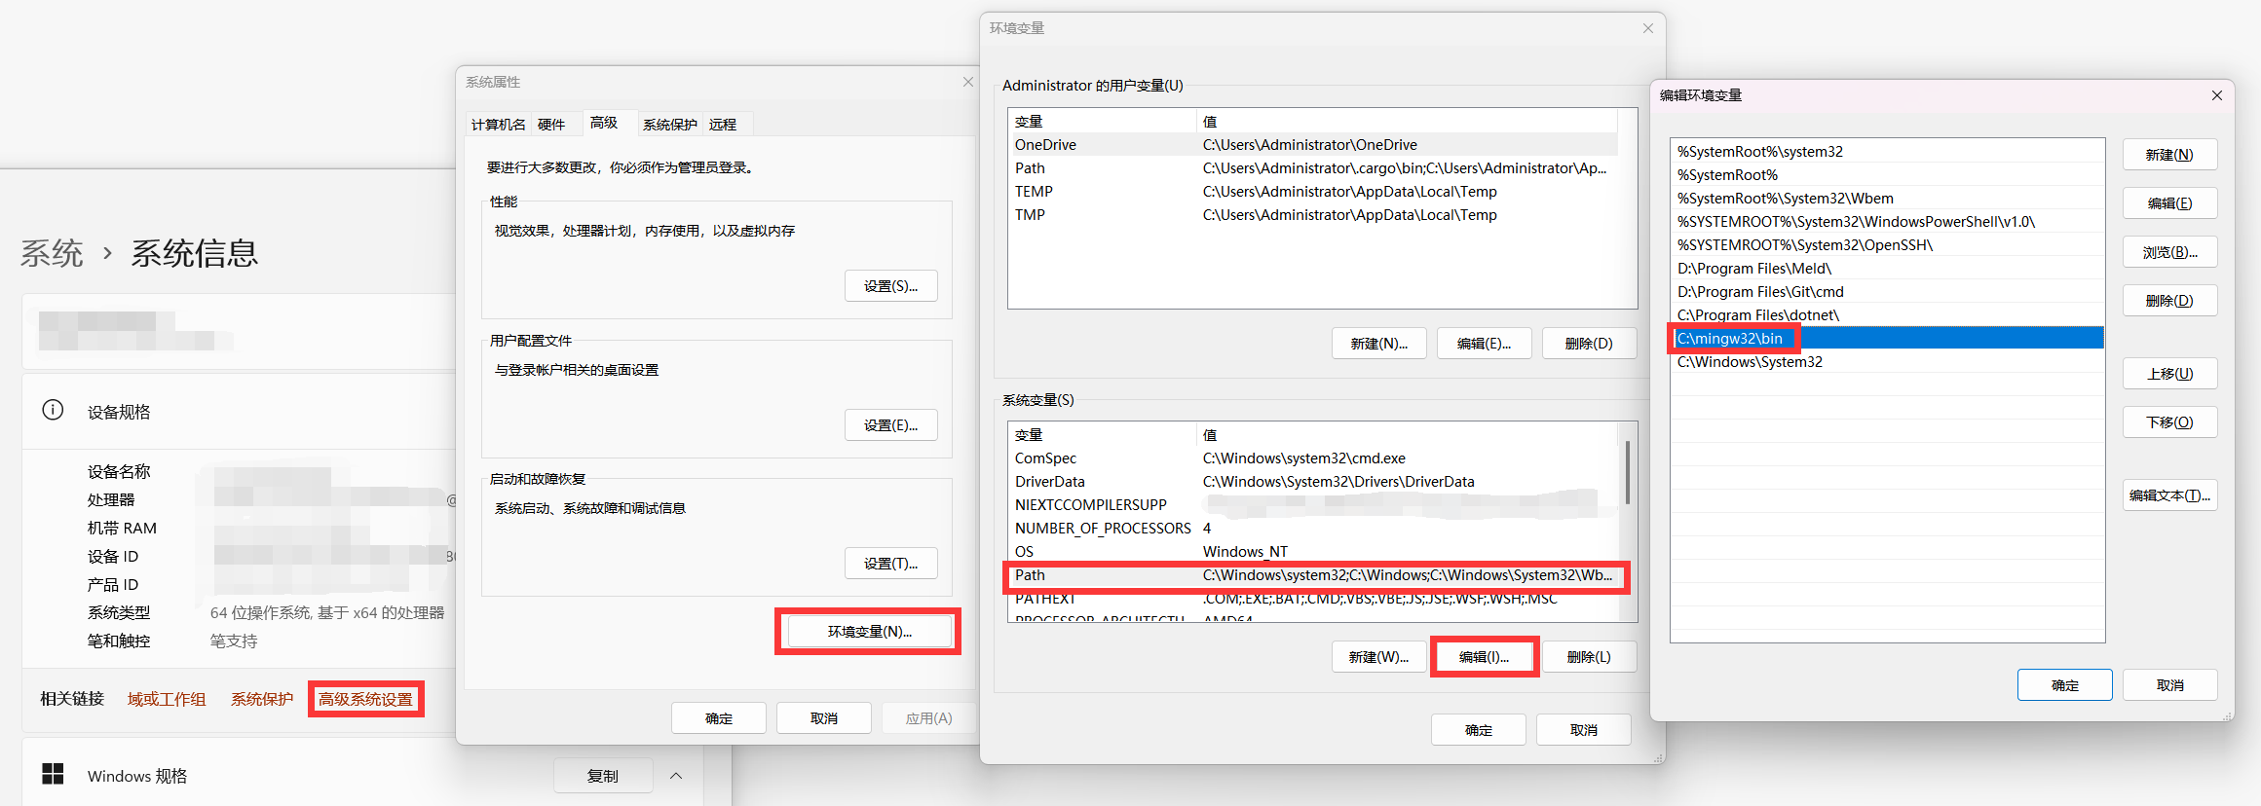Viewport: 2261px width, 806px height.
Task: Click user variables 新建(N)... button
Action: coord(1379,344)
